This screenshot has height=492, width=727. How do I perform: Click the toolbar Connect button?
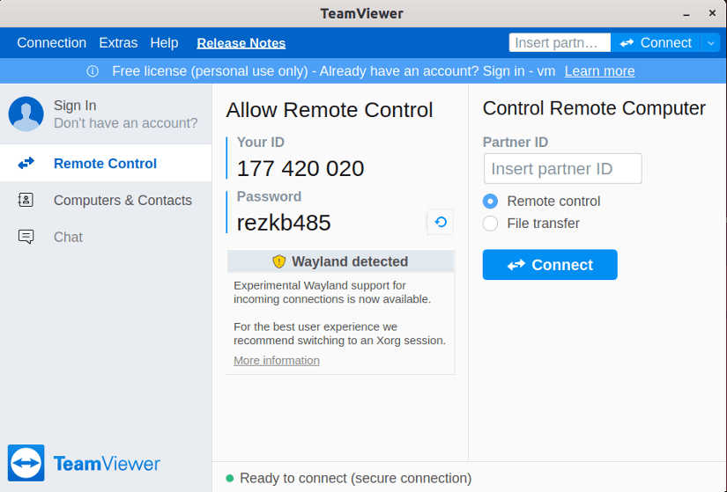pos(656,43)
